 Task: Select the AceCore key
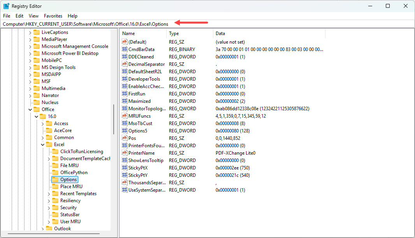click(63, 130)
